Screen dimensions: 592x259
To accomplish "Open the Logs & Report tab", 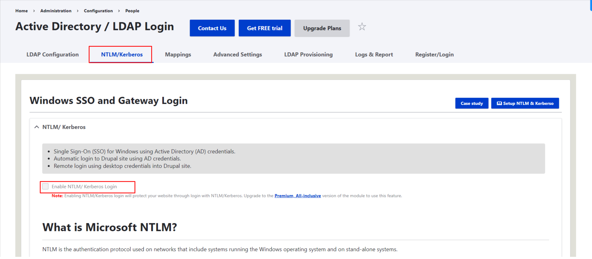I will [x=374, y=55].
